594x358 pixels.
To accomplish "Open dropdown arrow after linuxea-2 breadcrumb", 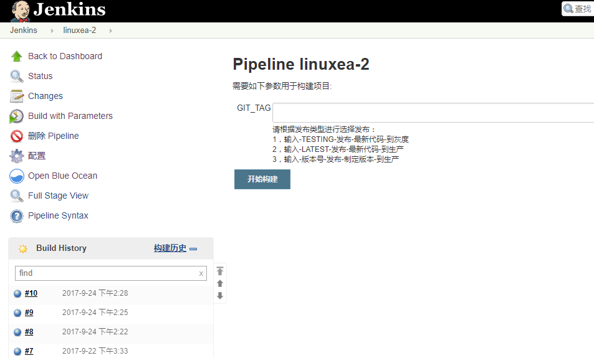I will [110, 31].
